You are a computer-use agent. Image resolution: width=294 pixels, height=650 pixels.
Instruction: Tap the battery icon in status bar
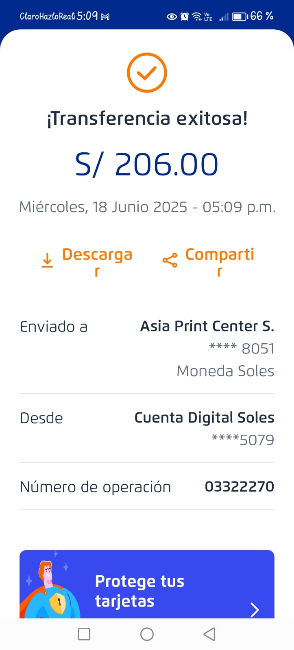click(240, 17)
